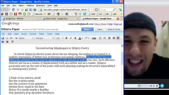Image resolution: width=169 pixels, height=95 pixels.
Task: Toggle right alignment button
Action: [x=7, y=42]
